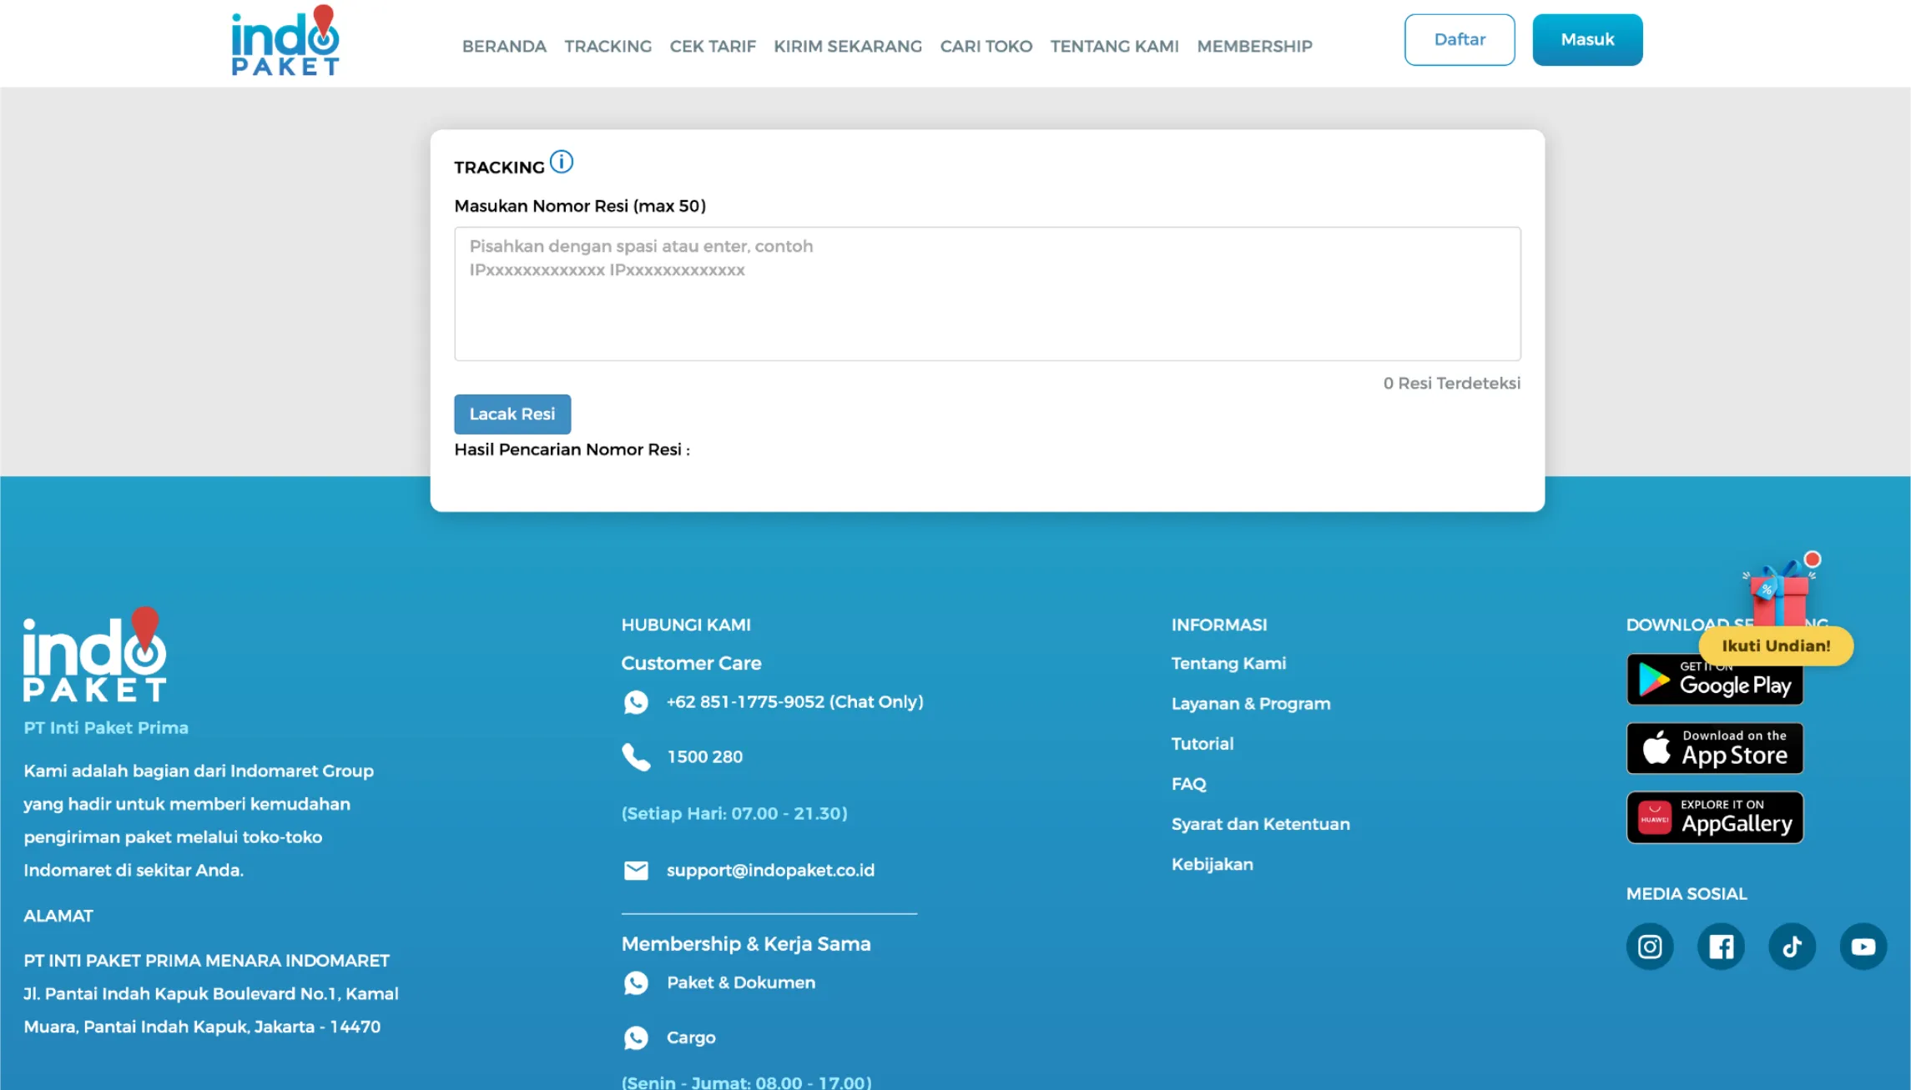Click the '(Setiap Hari: 07.00 - 21.30)' hours text

click(x=734, y=814)
